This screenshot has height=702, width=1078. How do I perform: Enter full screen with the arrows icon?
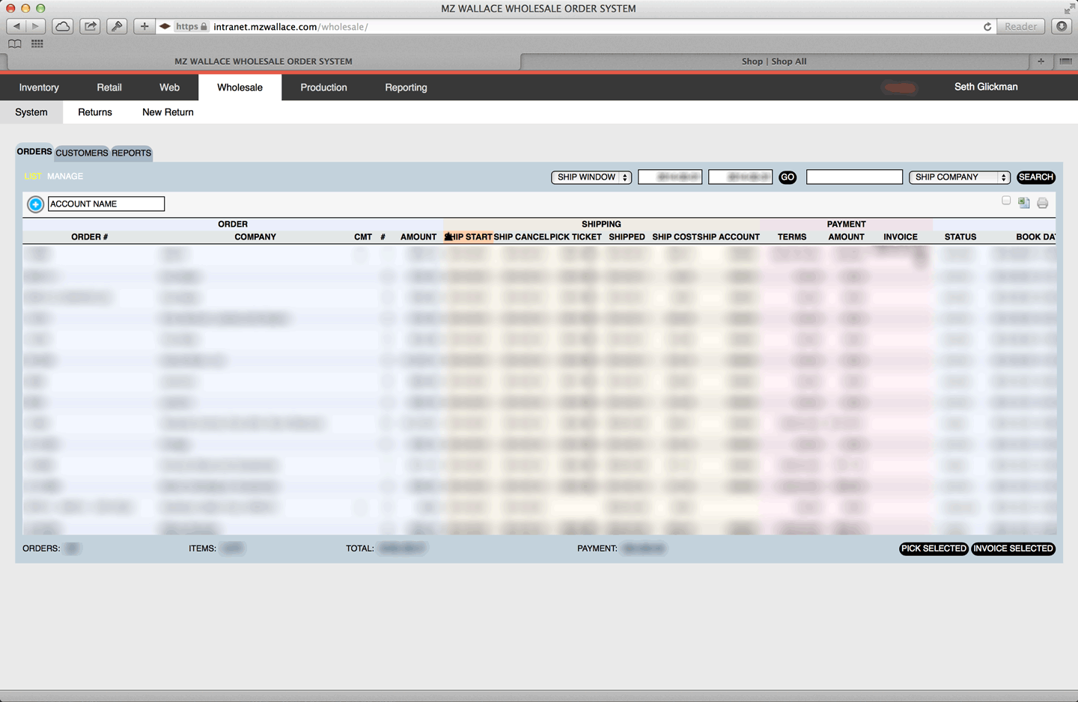pyautogui.click(x=1068, y=8)
